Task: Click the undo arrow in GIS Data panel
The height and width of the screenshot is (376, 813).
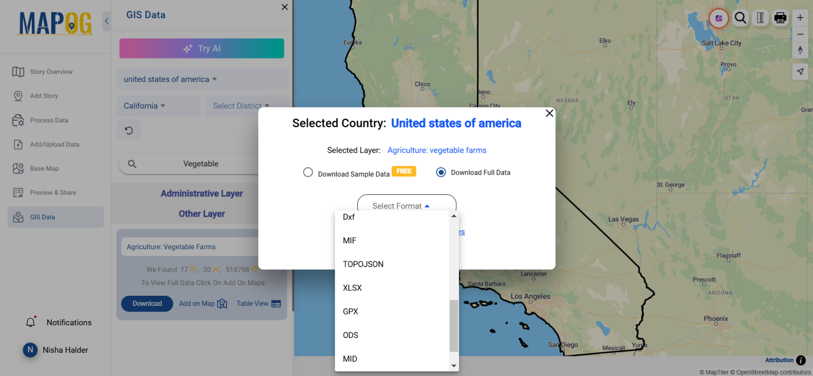Action: coord(129,129)
